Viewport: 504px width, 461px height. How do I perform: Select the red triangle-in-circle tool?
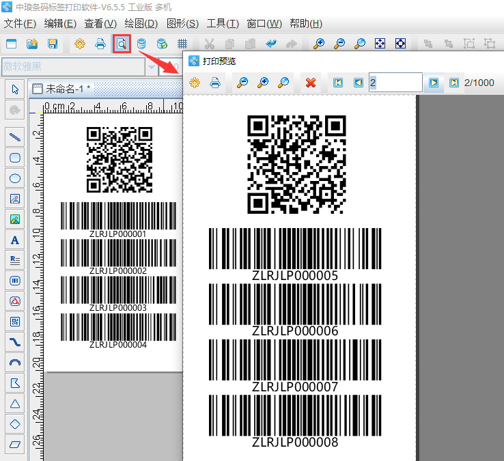(15, 301)
